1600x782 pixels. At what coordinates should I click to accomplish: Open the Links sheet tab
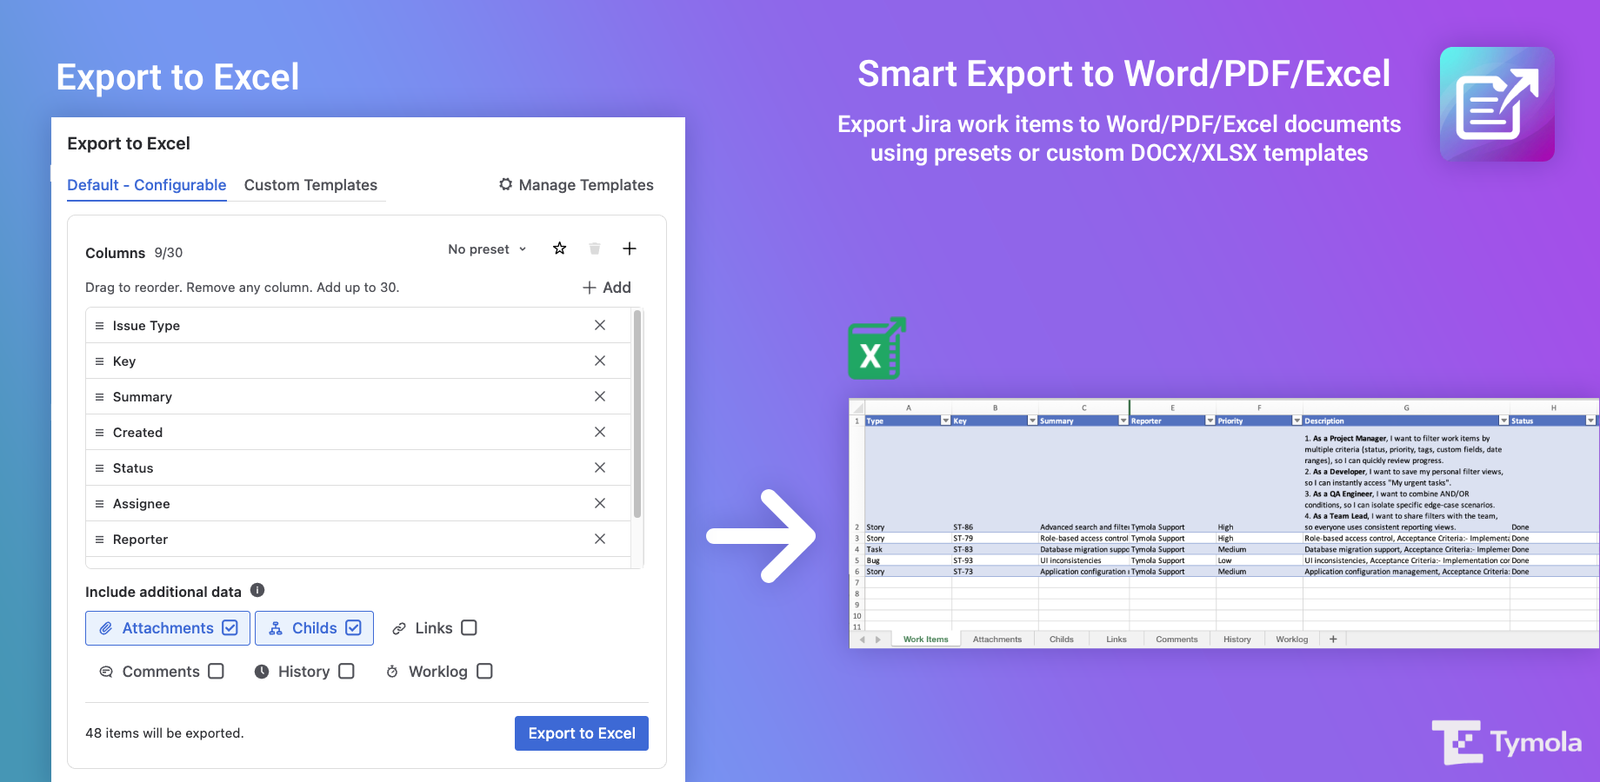(1117, 640)
